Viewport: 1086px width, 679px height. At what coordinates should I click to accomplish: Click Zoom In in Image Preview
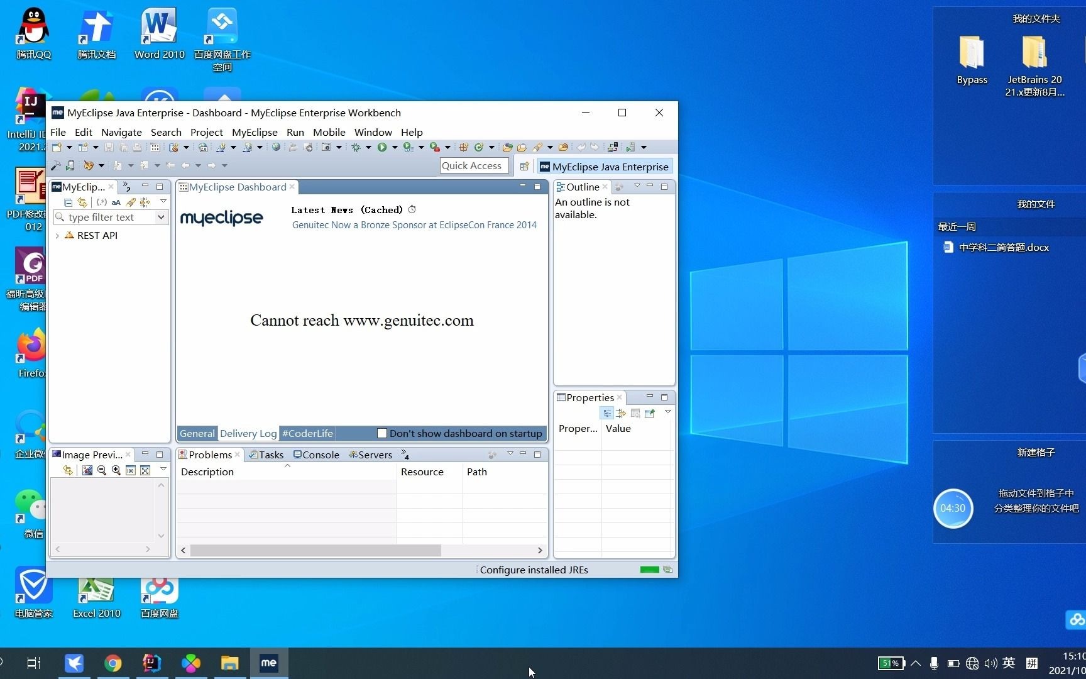(116, 470)
